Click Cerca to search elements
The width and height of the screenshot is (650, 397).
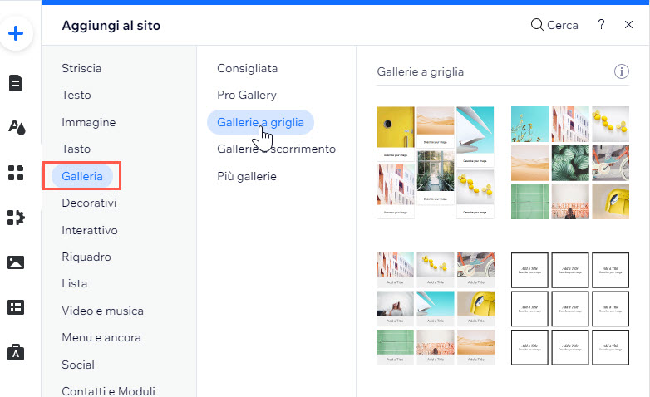(554, 25)
